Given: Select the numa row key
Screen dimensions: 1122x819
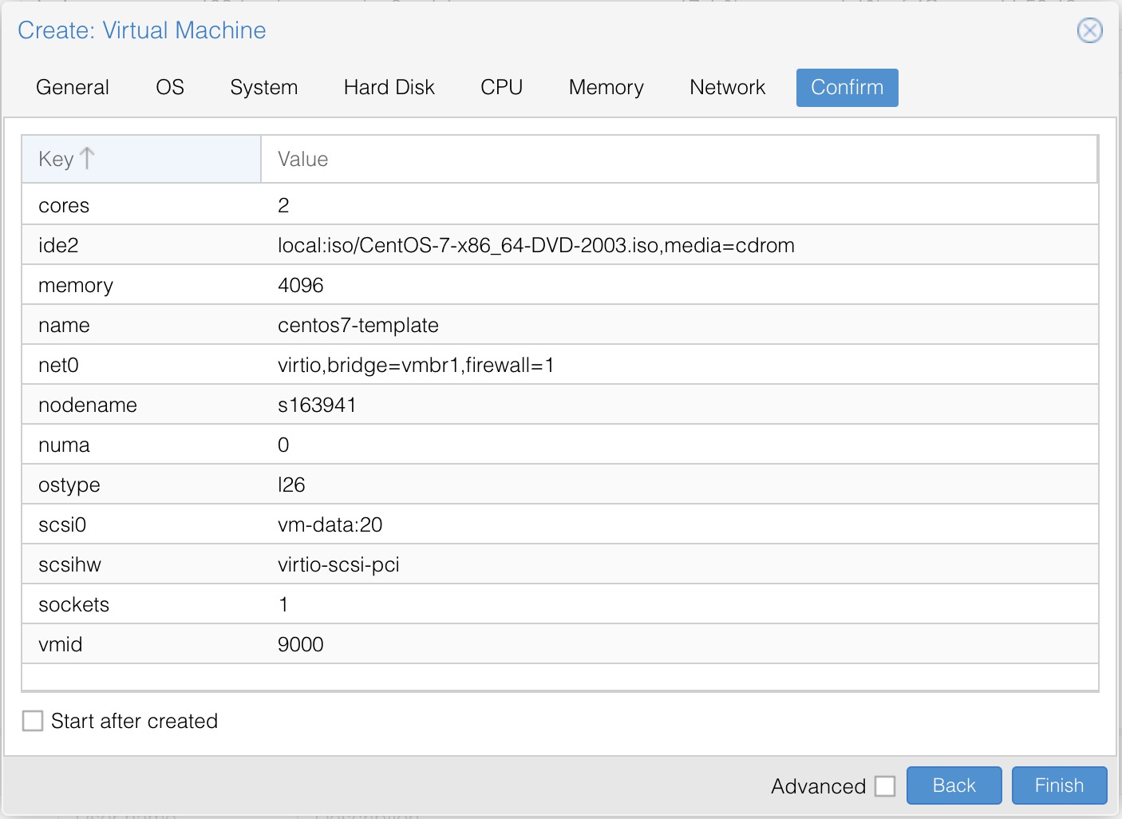Looking at the screenshot, I should tap(64, 445).
